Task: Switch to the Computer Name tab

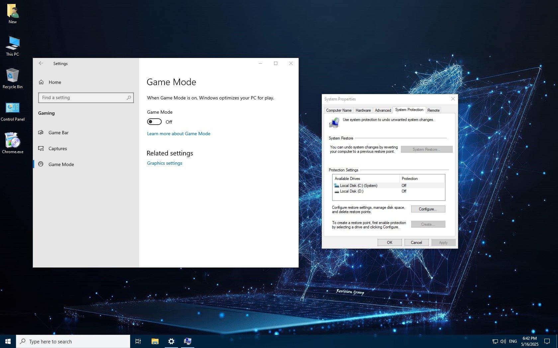Action: pyautogui.click(x=338, y=110)
